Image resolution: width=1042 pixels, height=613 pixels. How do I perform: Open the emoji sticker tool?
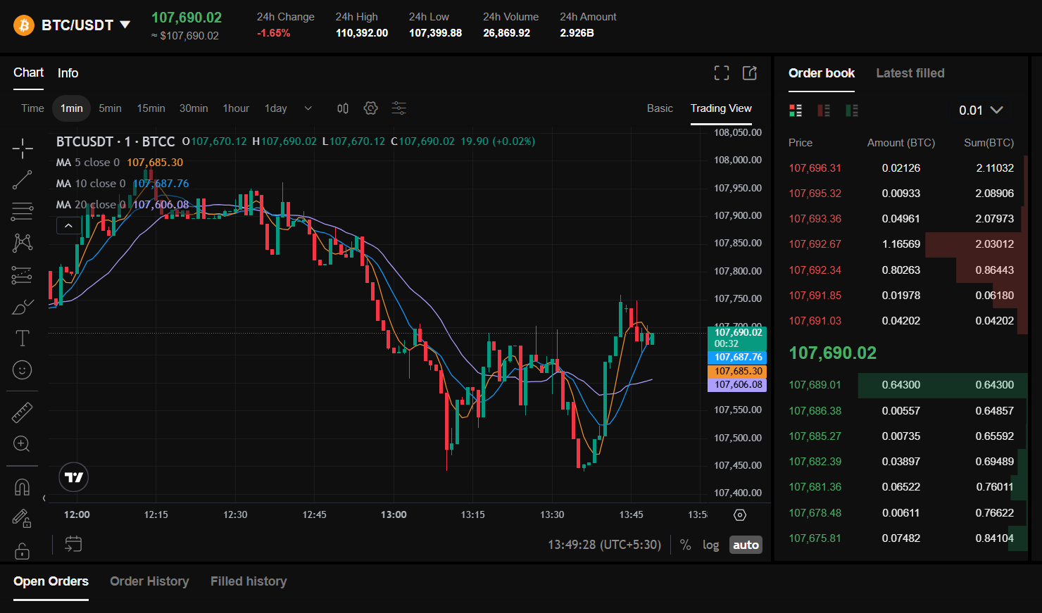point(22,369)
